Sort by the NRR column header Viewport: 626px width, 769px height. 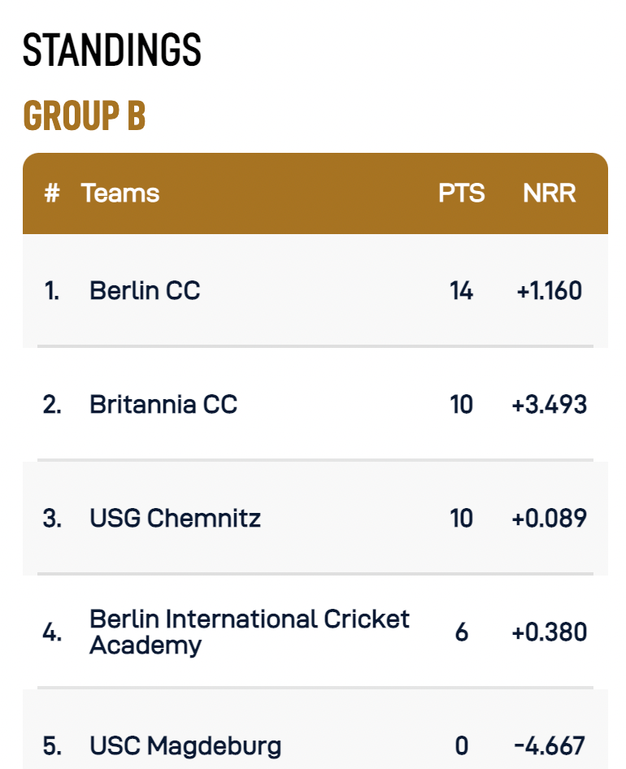[550, 193]
